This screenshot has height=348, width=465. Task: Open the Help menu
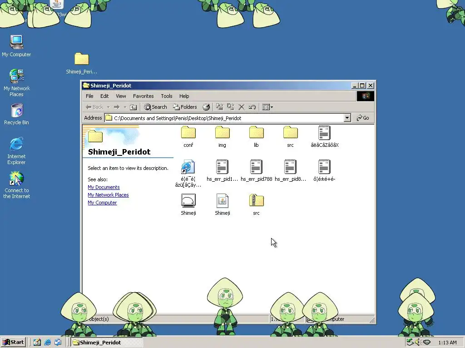point(184,96)
